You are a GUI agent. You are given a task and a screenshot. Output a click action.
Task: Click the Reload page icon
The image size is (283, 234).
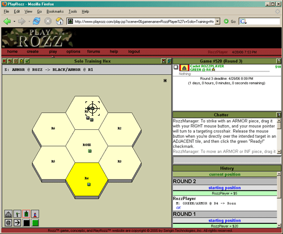[x=36, y=21]
